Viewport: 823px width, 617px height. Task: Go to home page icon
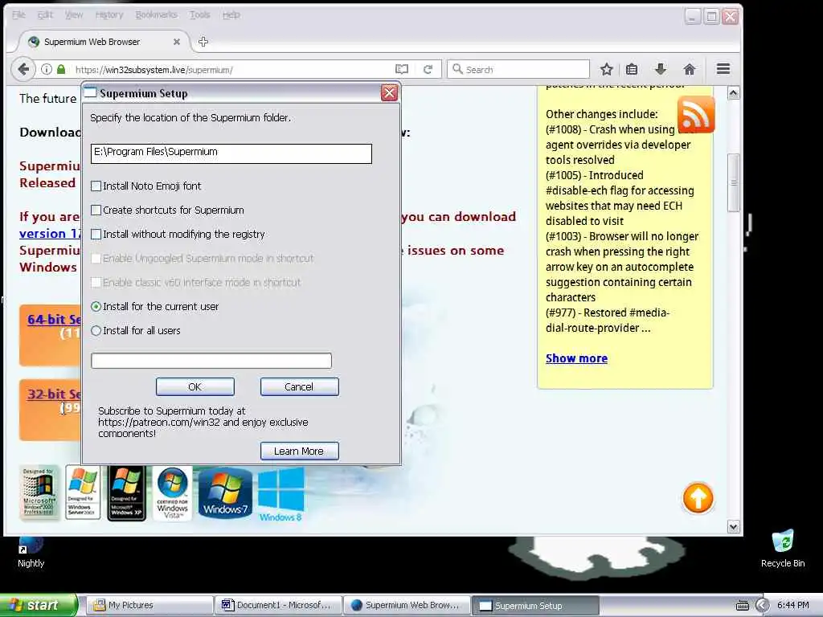click(689, 69)
